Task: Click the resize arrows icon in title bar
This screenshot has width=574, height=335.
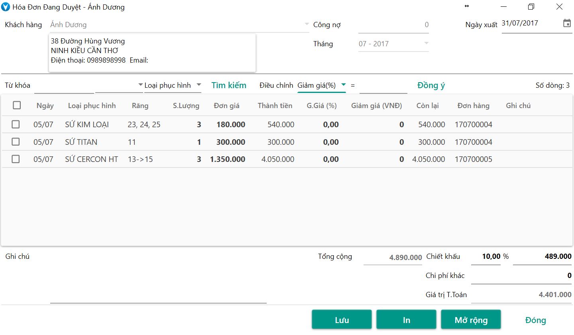Action: 467,6
